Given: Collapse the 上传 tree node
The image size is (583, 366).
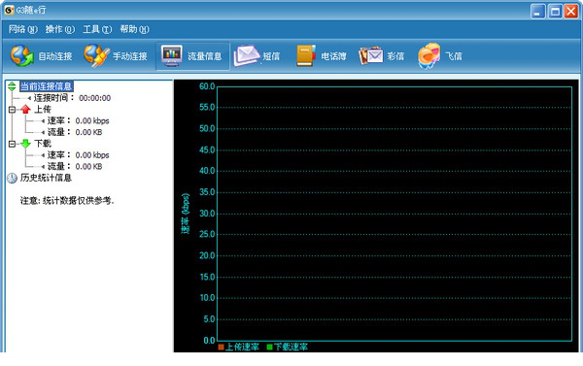Looking at the screenshot, I should (12, 110).
